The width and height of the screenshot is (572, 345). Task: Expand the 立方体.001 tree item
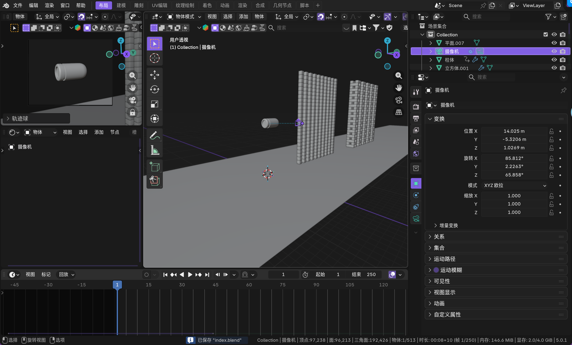point(431,68)
